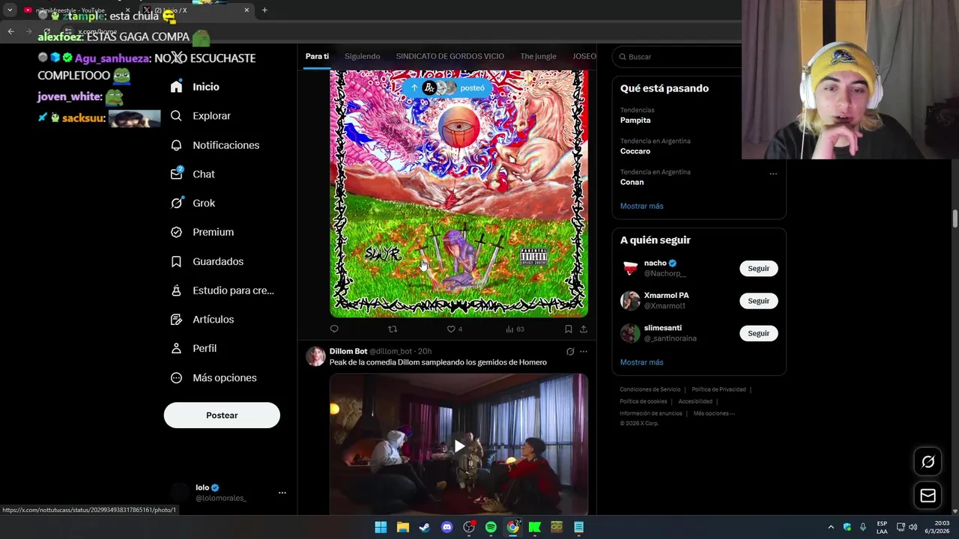
Task: Open Grok floating button
Action: (928, 462)
